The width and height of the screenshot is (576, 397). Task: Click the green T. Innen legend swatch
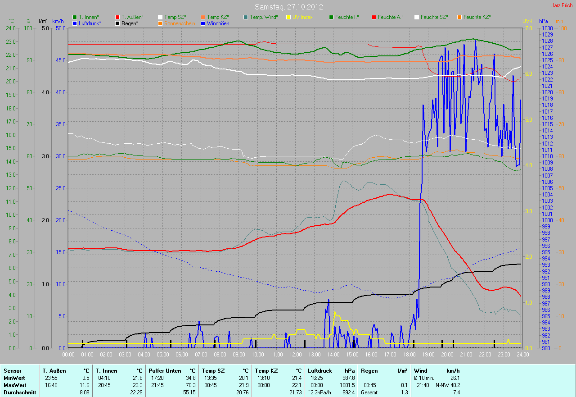coord(75,17)
